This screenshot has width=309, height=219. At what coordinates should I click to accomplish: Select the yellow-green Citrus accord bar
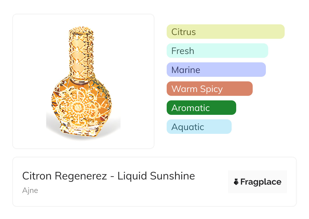coord(225,32)
